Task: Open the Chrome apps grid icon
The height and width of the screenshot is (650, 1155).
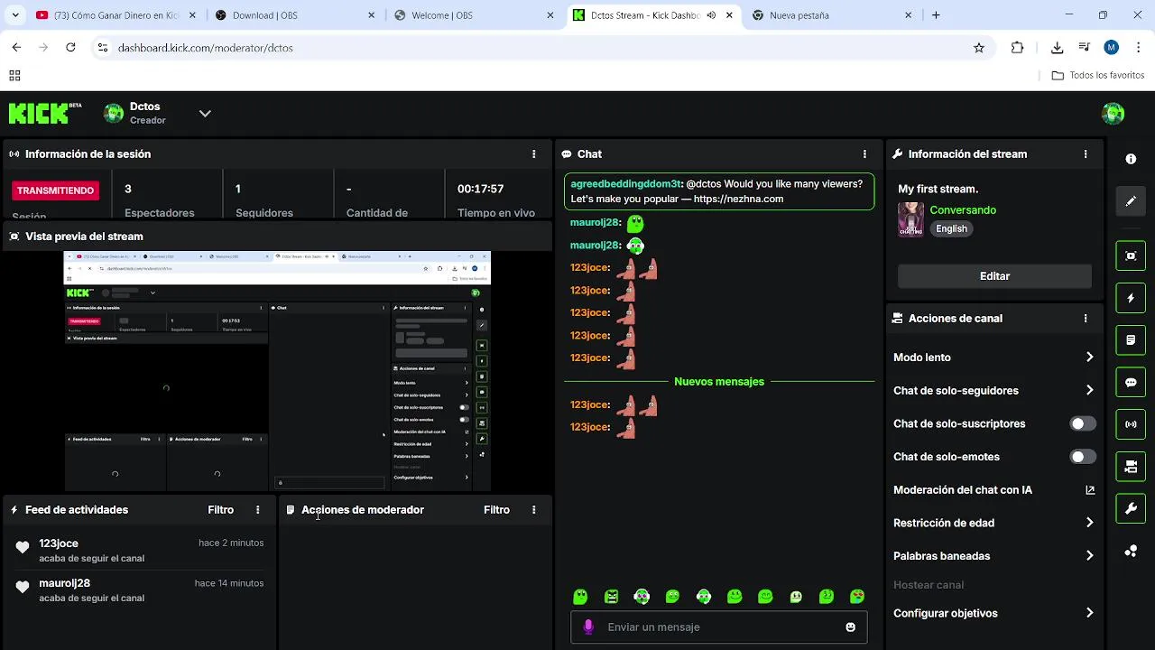Action: click(14, 76)
